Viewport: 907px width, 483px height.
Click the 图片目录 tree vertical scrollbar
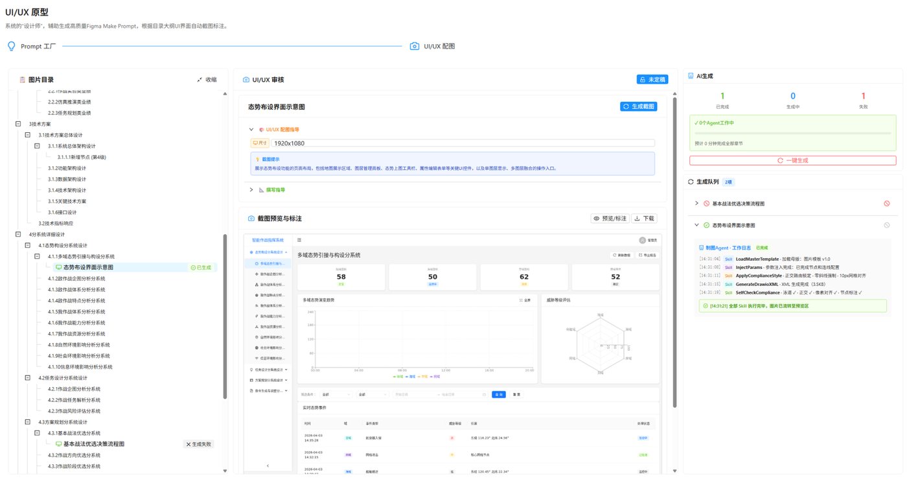(x=225, y=316)
